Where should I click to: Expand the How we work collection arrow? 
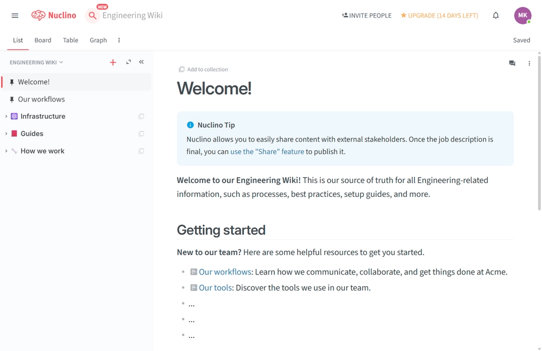(x=6, y=151)
